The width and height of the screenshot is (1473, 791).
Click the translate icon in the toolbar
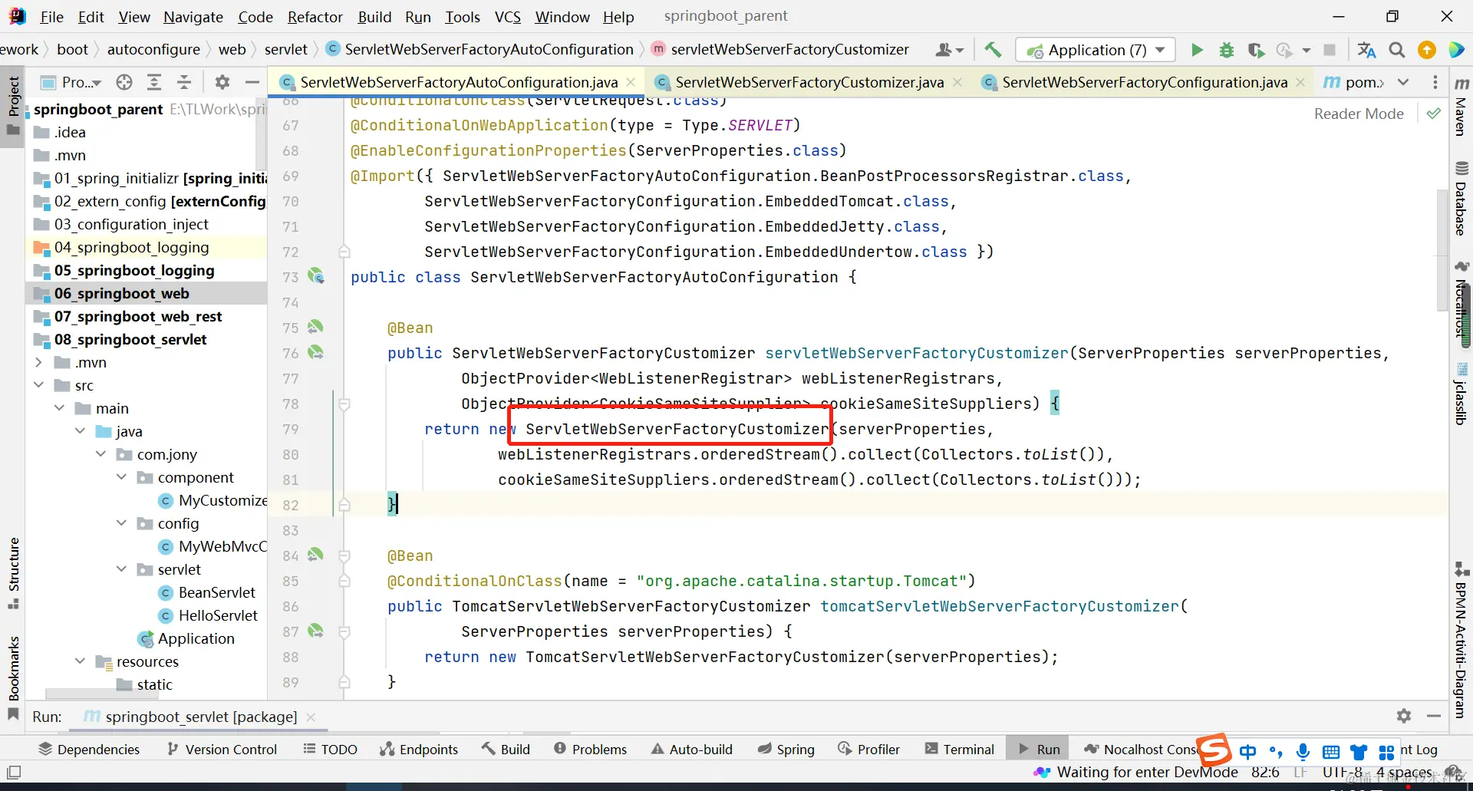coord(1366,50)
